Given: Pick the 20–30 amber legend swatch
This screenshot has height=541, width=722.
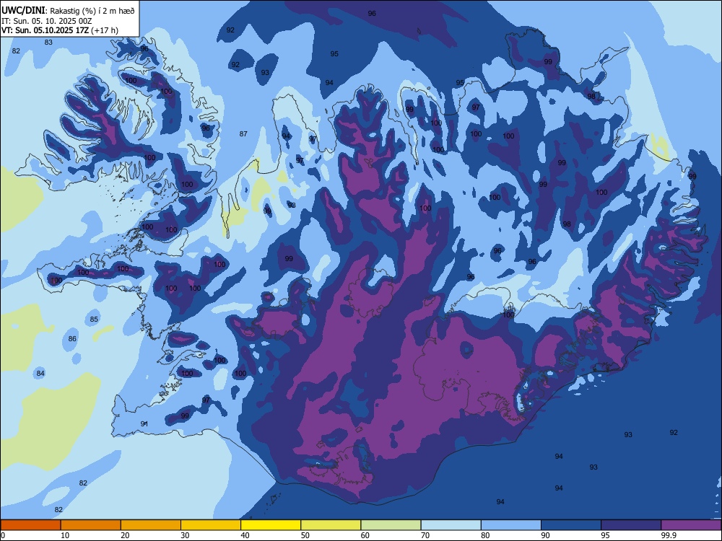Looking at the screenshot, I should pyautogui.click(x=151, y=525).
